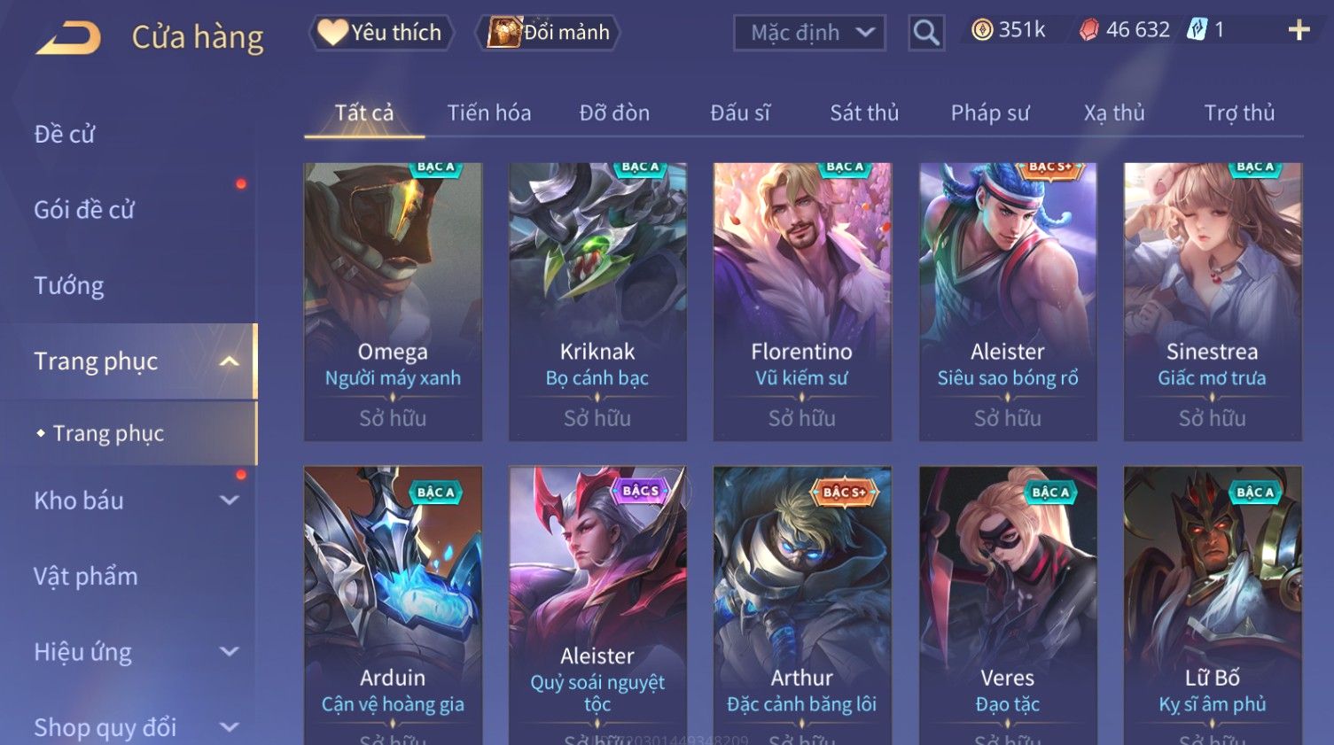Image resolution: width=1334 pixels, height=745 pixels.
Task: Open Gói đề cử in sidebar
Action: tap(84, 210)
